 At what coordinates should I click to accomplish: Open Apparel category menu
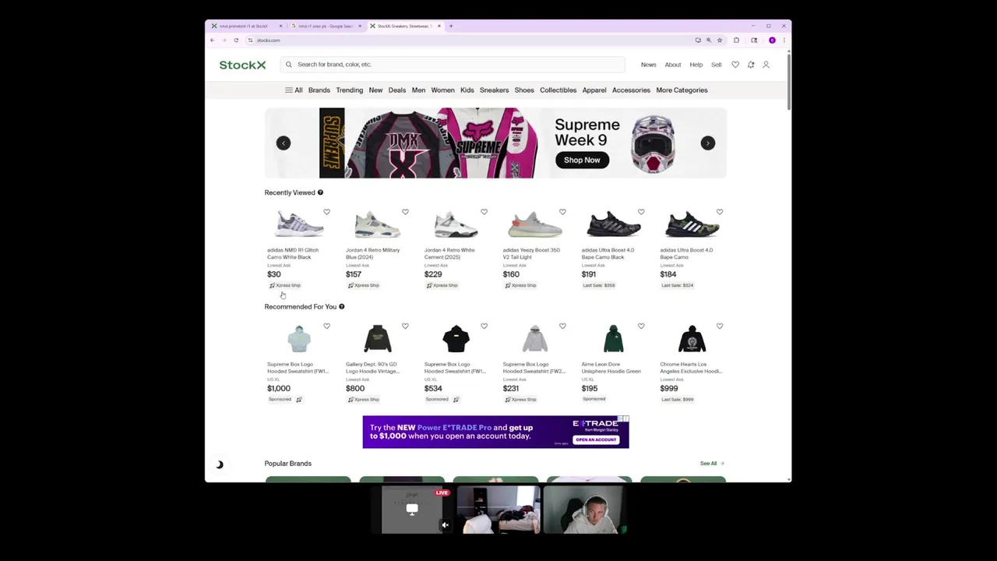[594, 90]
